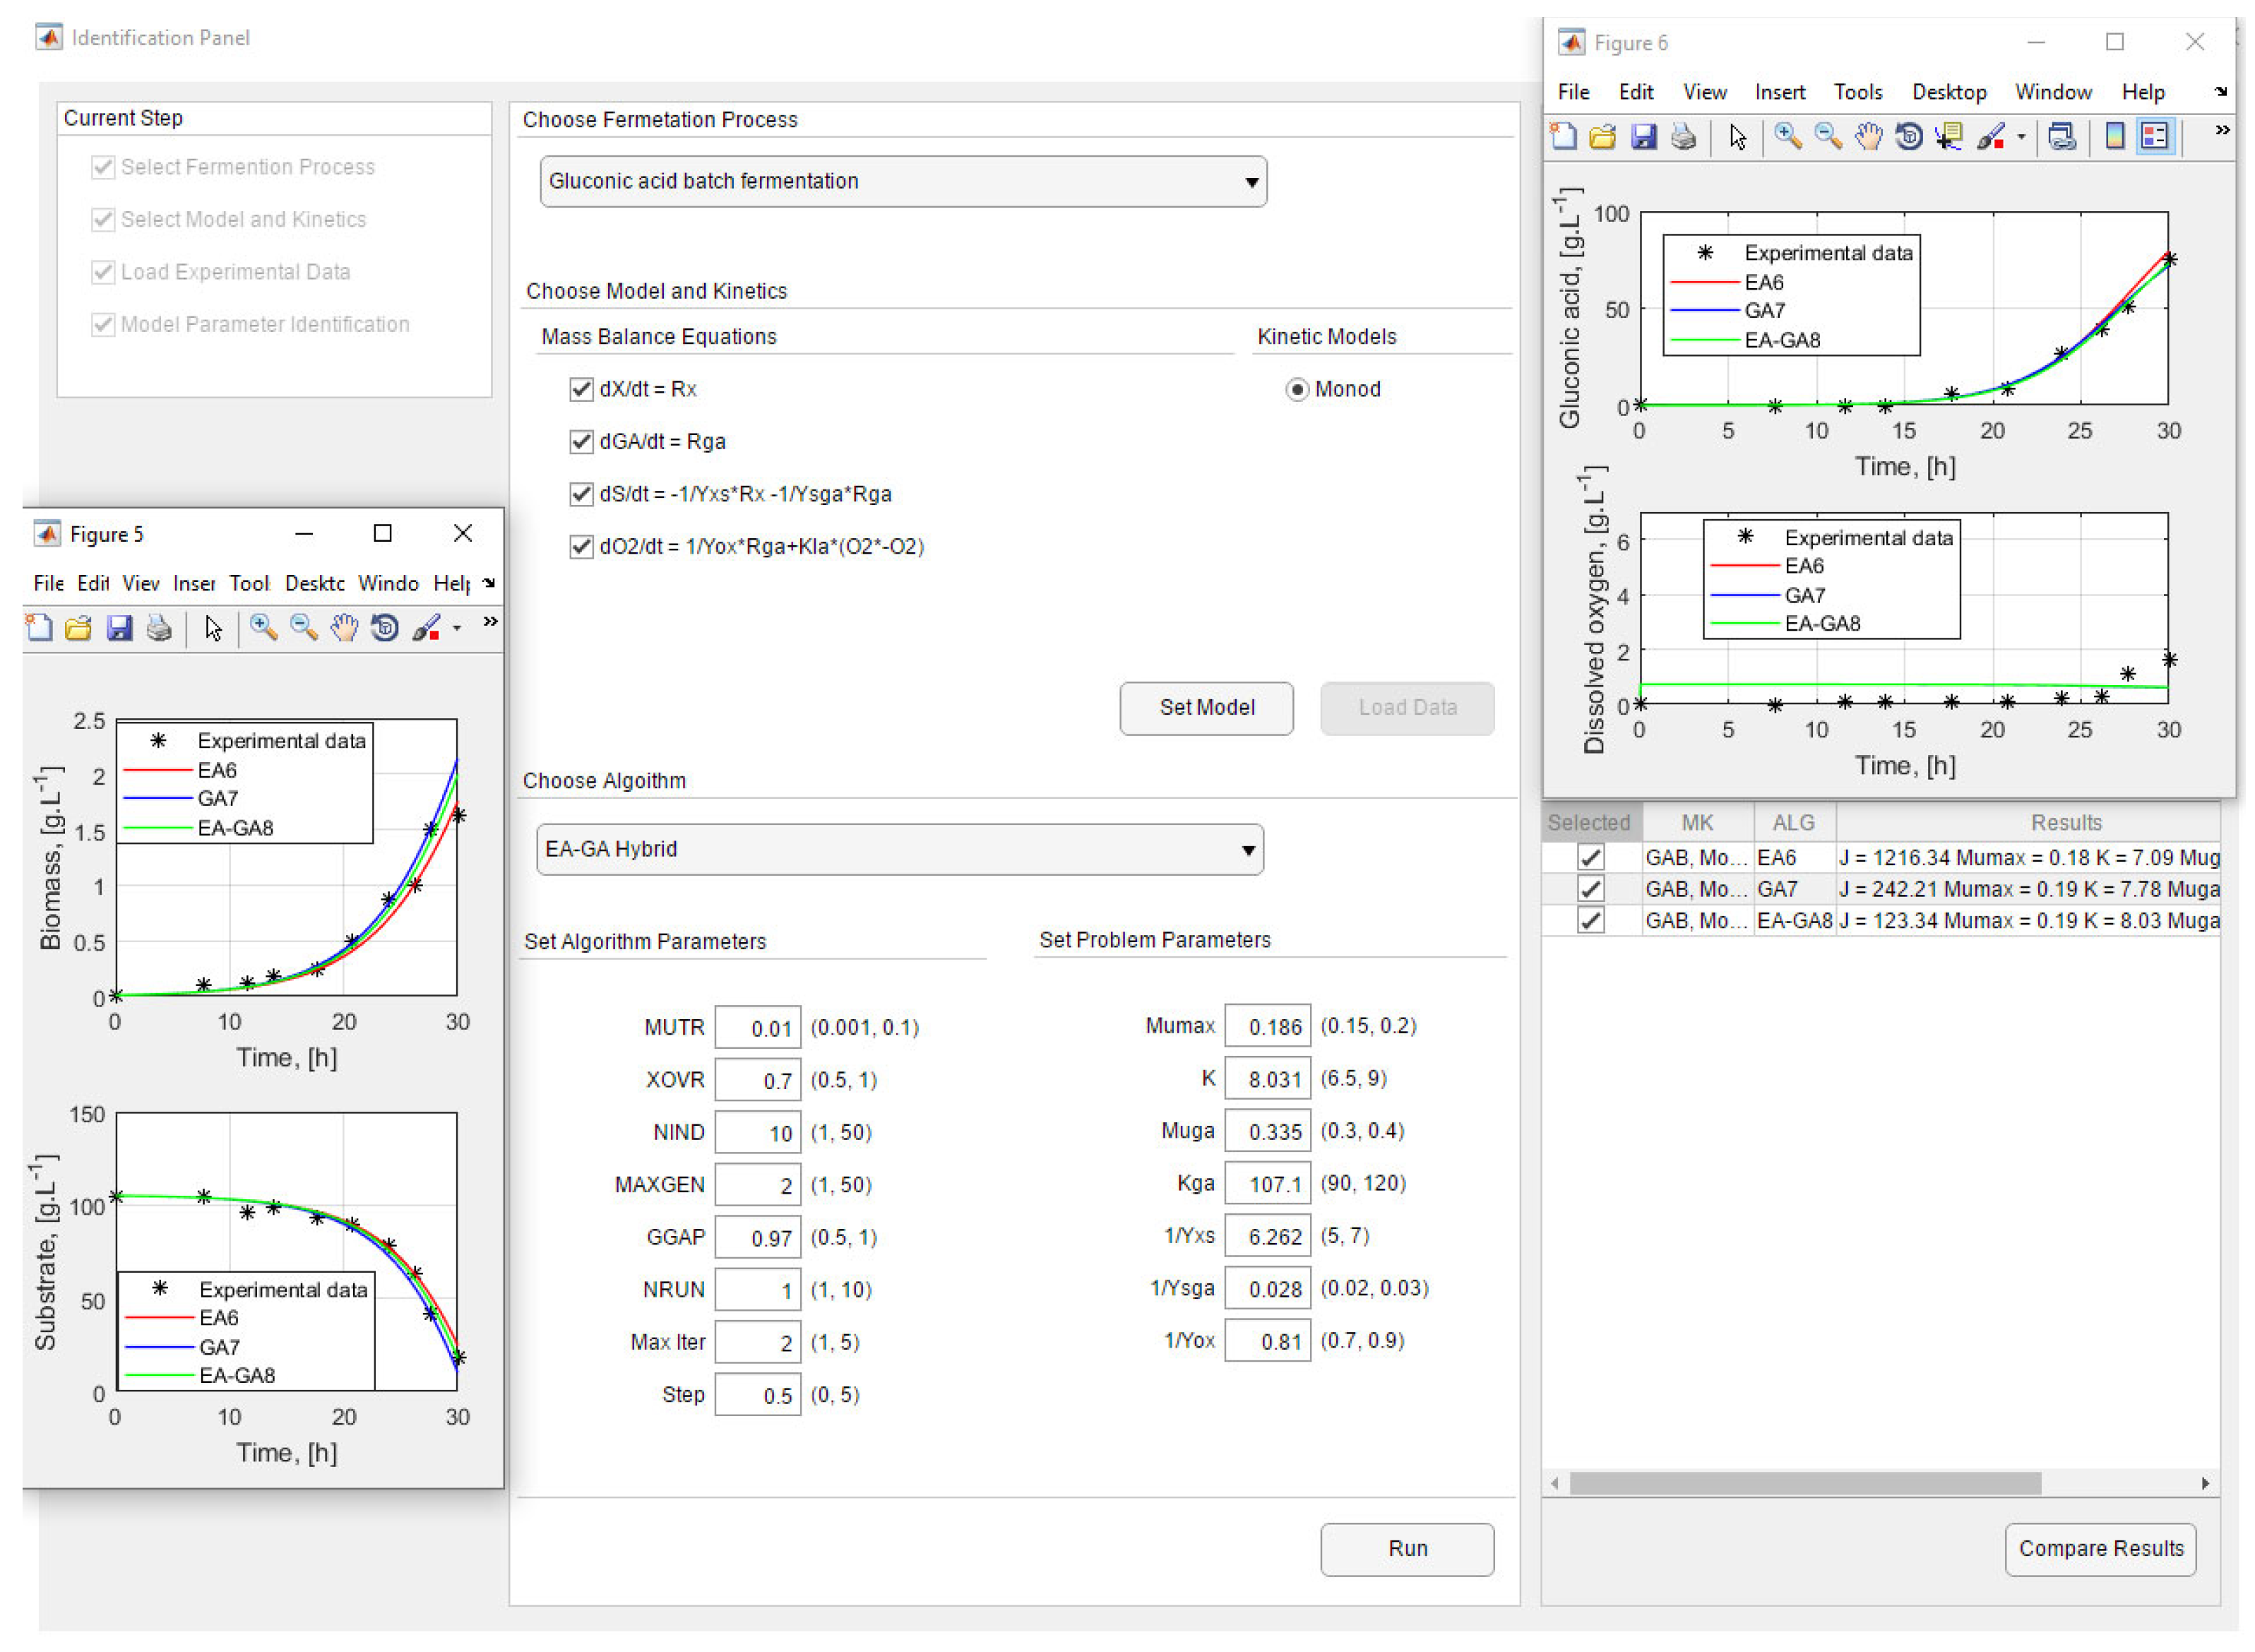Open brush color dropdown arrow in Figure 6
This screenshot has height=1652, width=2255.
pos(2021,137)
